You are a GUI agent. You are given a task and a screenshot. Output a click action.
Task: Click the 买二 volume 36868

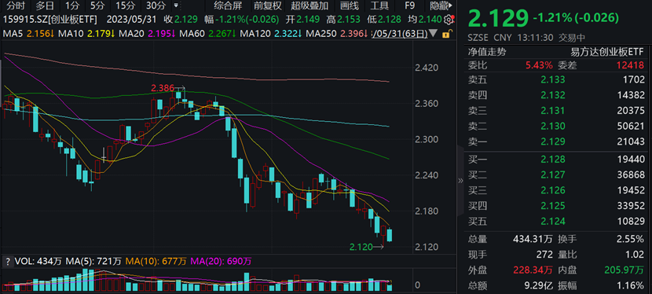[631, 175]
